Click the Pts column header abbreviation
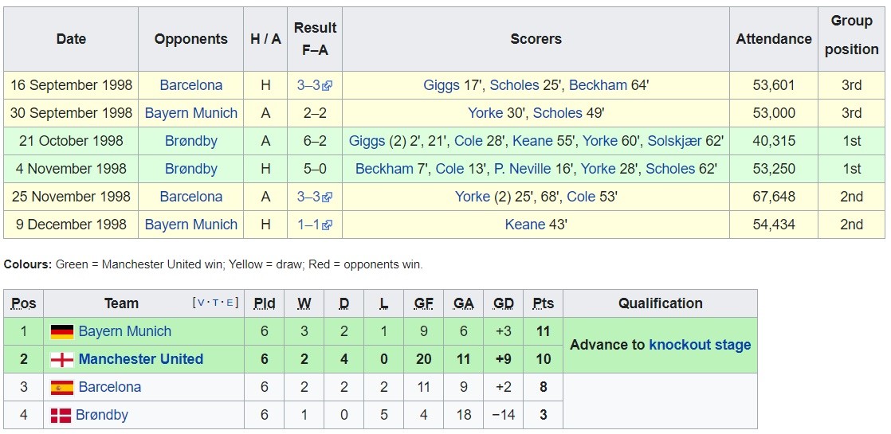 pos(543,303)
